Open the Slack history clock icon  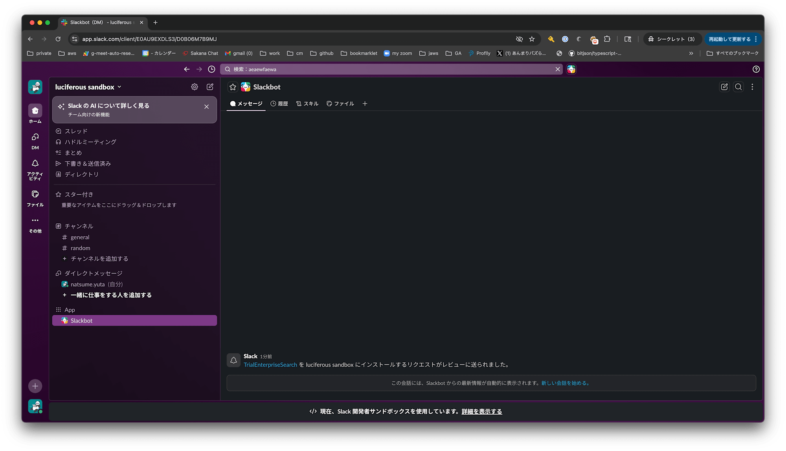(211, 69)
